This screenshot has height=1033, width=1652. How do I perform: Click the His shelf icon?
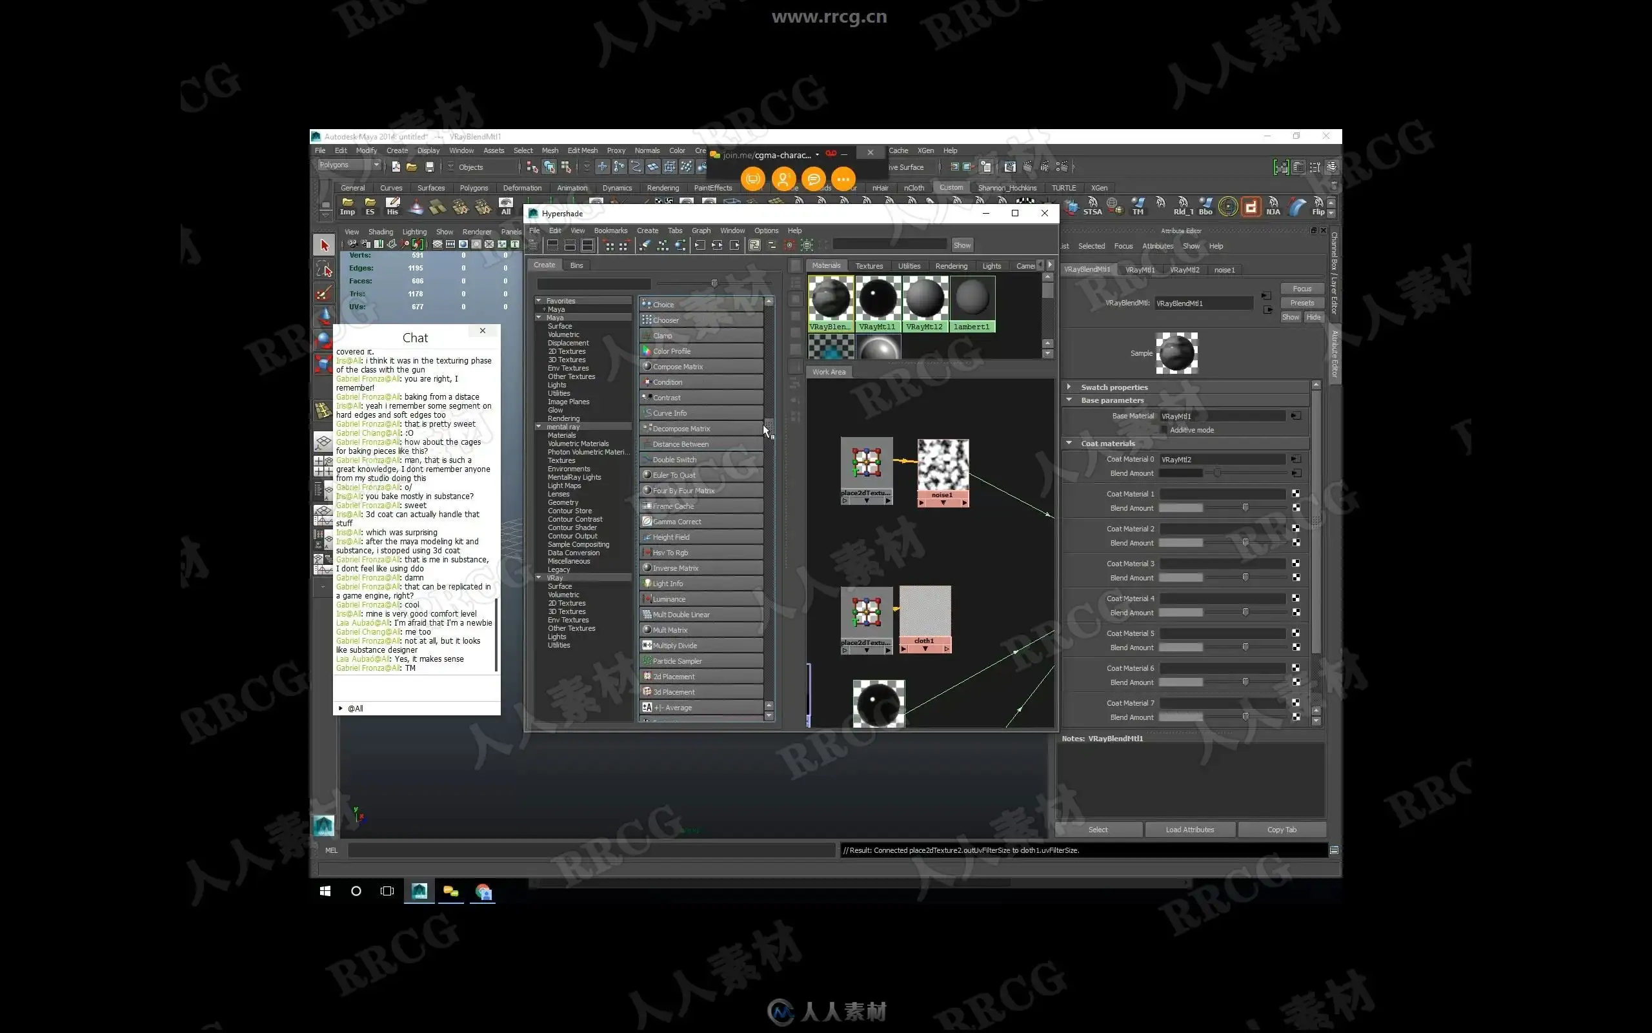coord(392,207)
